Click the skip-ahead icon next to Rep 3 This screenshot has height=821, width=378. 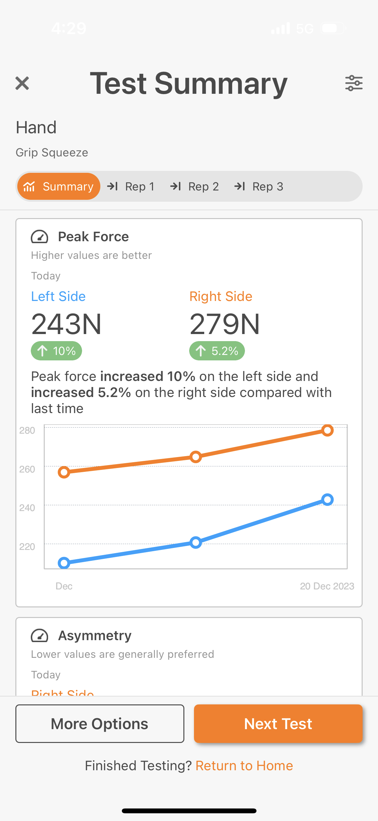(240, 186)
